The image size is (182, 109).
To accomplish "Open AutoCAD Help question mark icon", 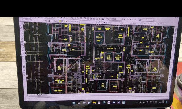I will click(103, 19).
